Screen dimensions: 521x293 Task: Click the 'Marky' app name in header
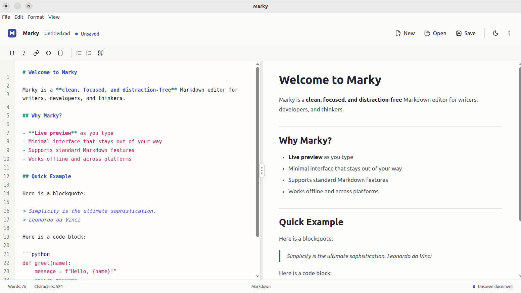point(31,33)
